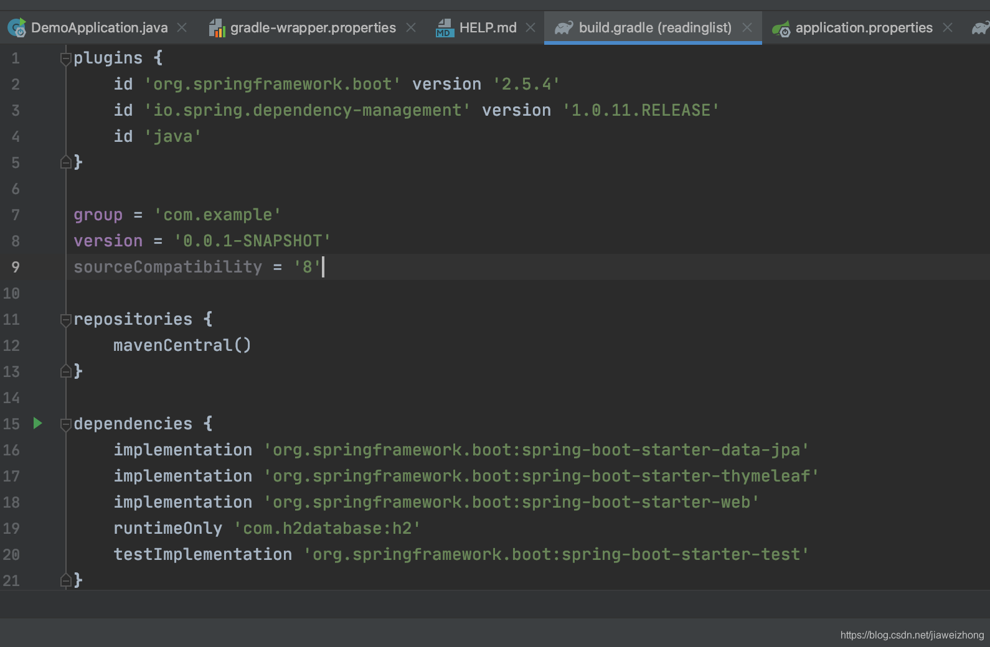This screenshot has width=990, height=647.
Task: Click the sourceCompatibility property name
Action: point(168,267)
